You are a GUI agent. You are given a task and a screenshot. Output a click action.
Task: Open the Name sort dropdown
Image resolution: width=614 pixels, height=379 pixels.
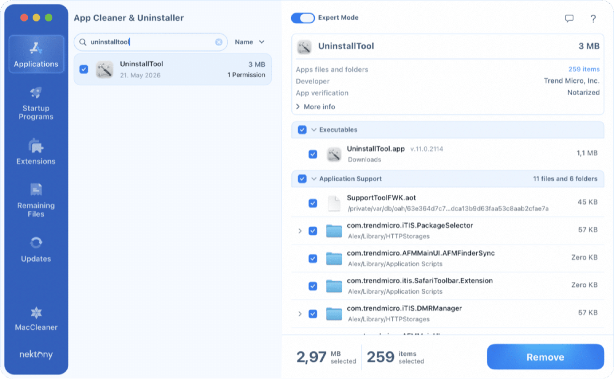pyautogui.click(x=250, y=42)
